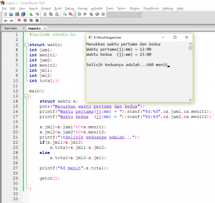This screenshot has height=203, width=215.
Task: Click on 'getch();' line
Action: point(50,178)
